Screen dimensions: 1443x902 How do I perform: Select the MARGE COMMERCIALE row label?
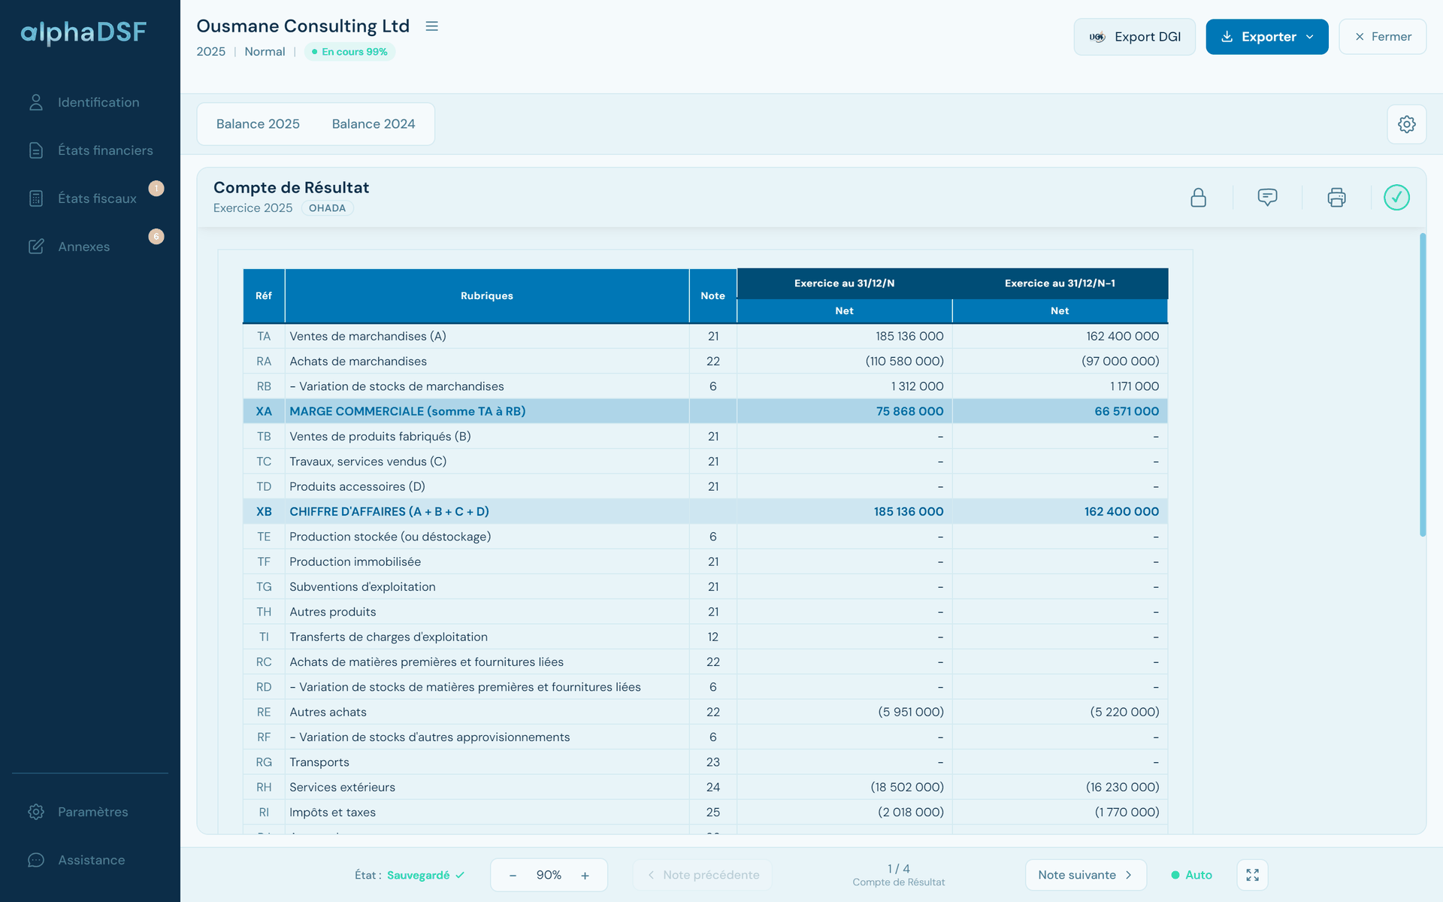pyautogui.click(x=407, y=411)
